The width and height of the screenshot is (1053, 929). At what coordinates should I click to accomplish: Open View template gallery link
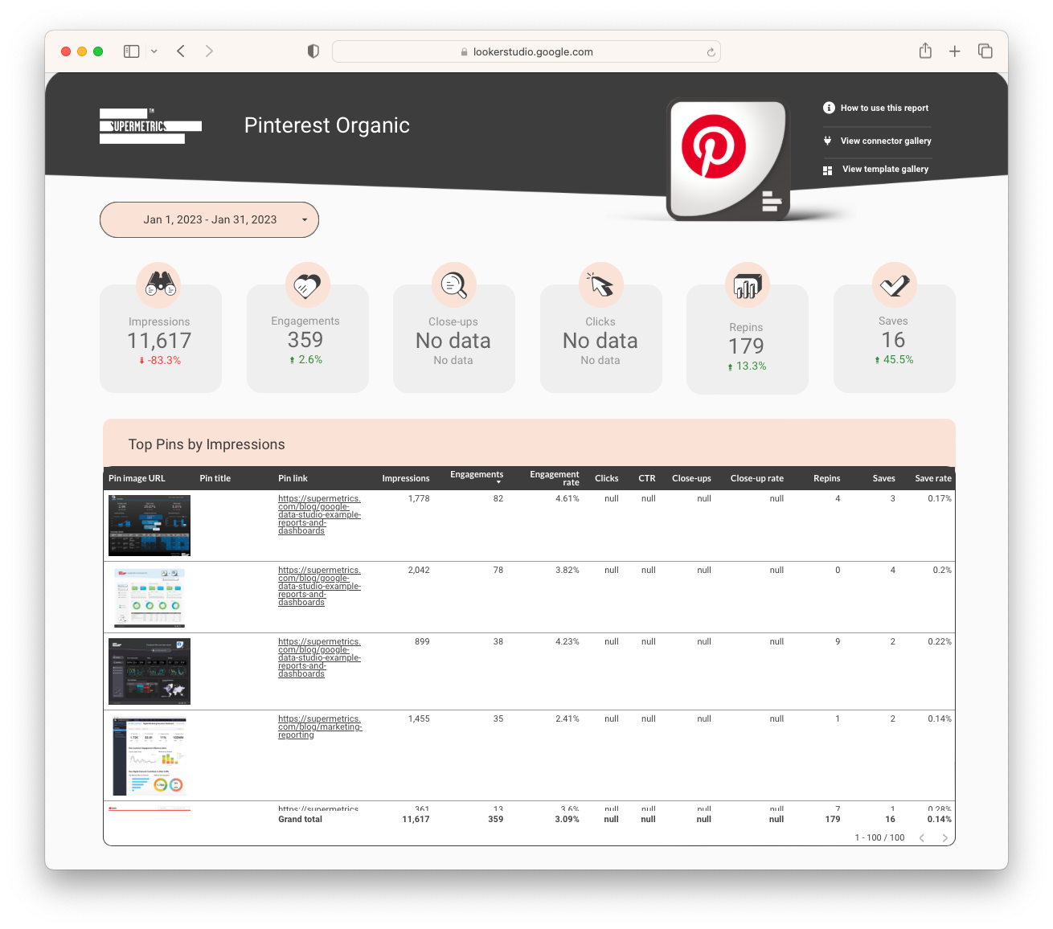[x=884, y=169]
